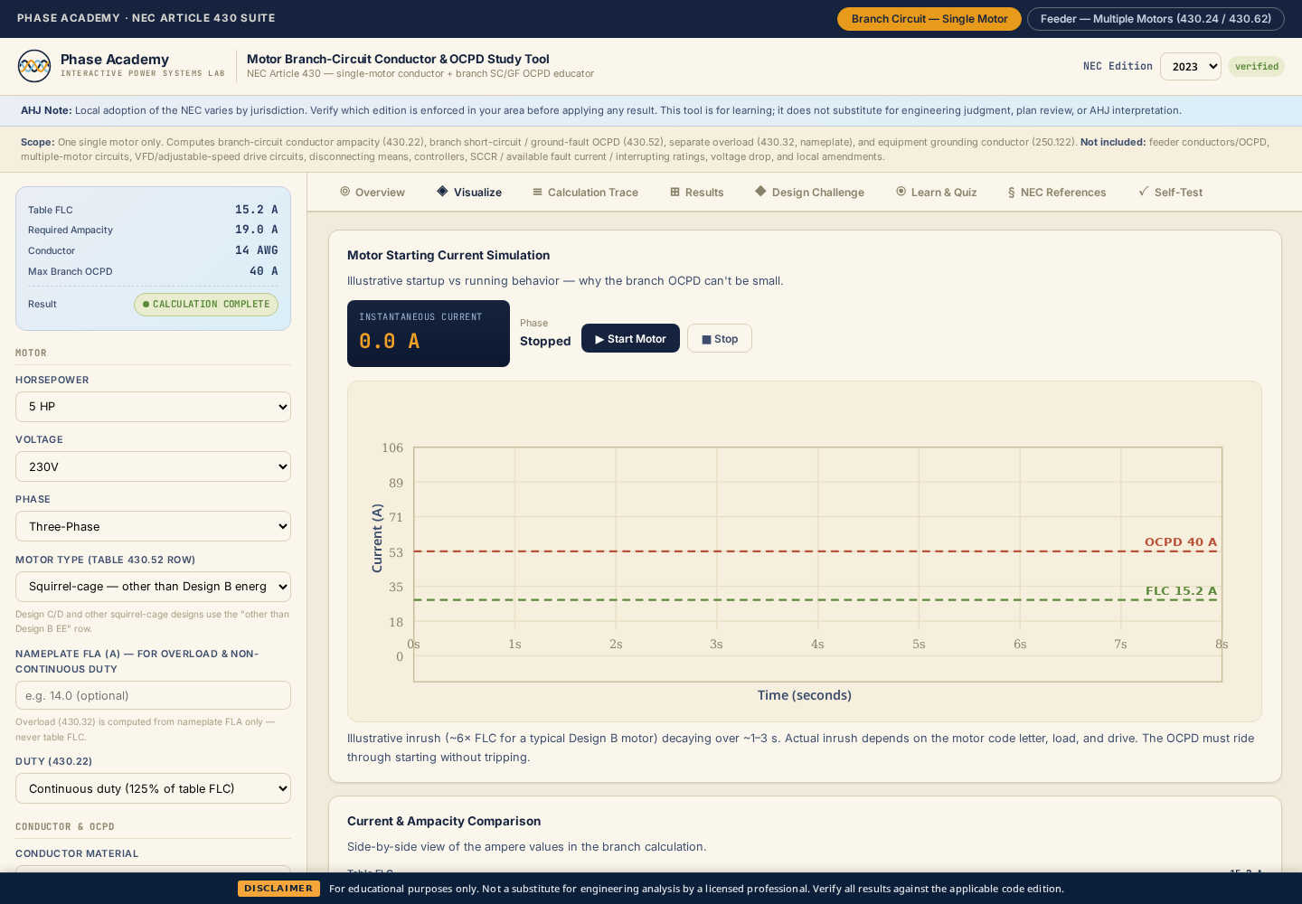Click the Visualize tab diamond icon
Image resolution: width=1302 pixels, height=904 pixels.
pyautogui.click(x=442, y=192)
